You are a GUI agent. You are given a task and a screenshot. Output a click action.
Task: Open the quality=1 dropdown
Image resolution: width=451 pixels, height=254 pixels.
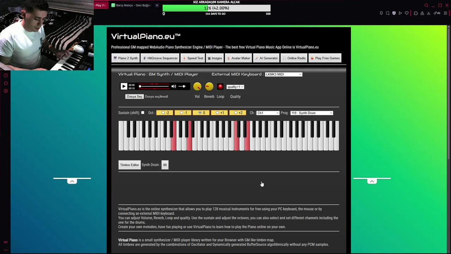235,87
